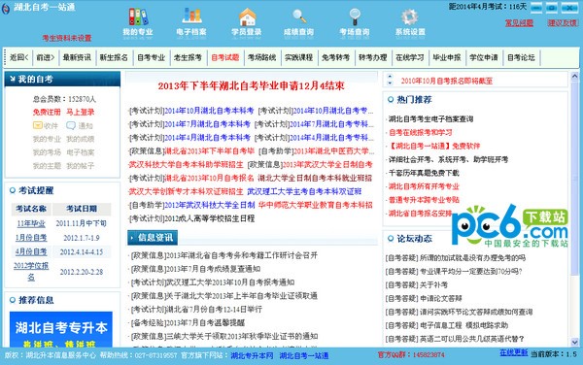Open the 新生报名 tab
The width and height of the screenshot is (583, 365).
114,57
